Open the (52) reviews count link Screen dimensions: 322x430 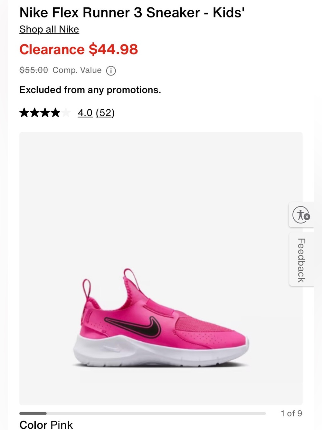click(105, 113)
